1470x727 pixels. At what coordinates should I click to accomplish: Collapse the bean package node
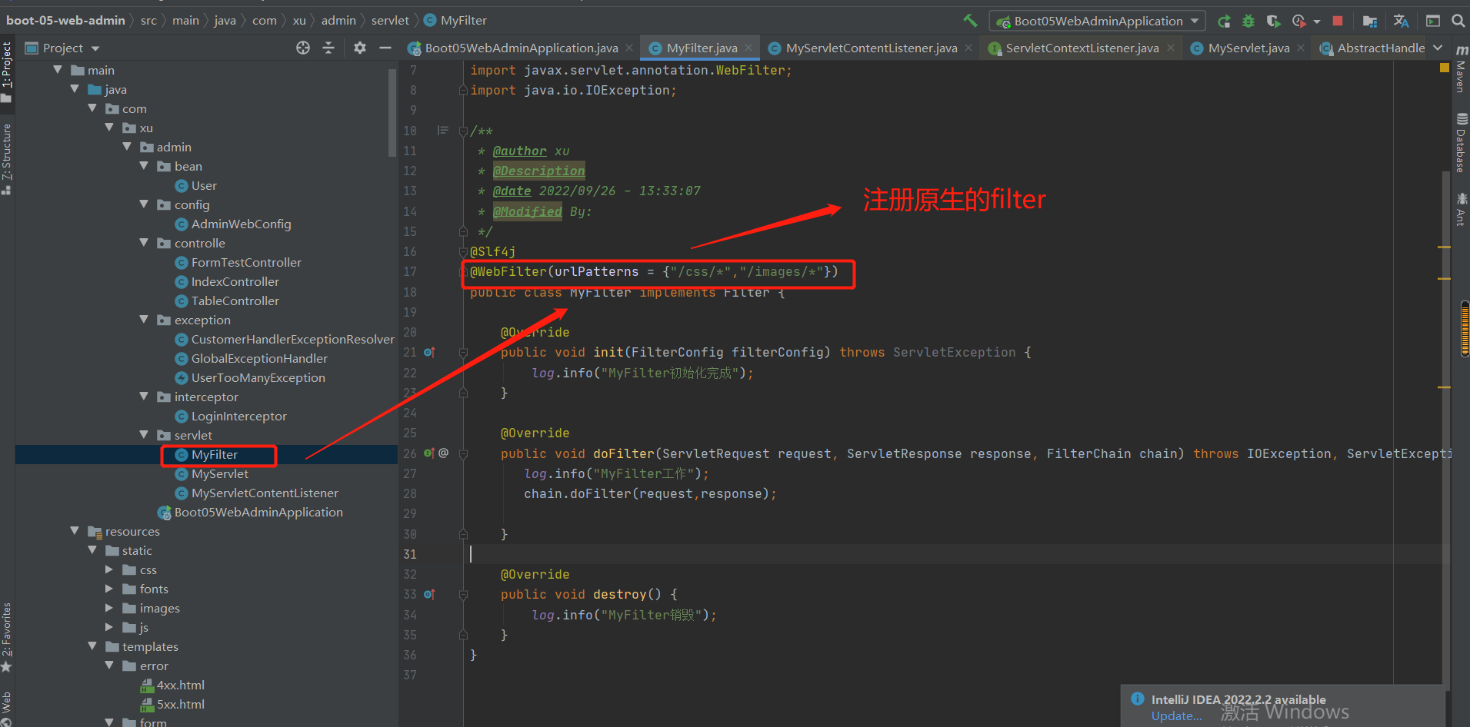[x=144, y=166]
